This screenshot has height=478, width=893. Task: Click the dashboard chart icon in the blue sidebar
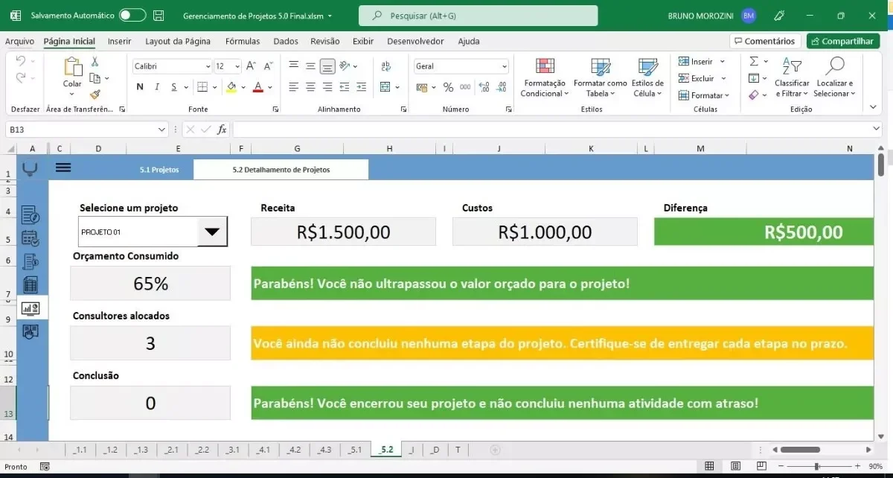tap(31, 307)
